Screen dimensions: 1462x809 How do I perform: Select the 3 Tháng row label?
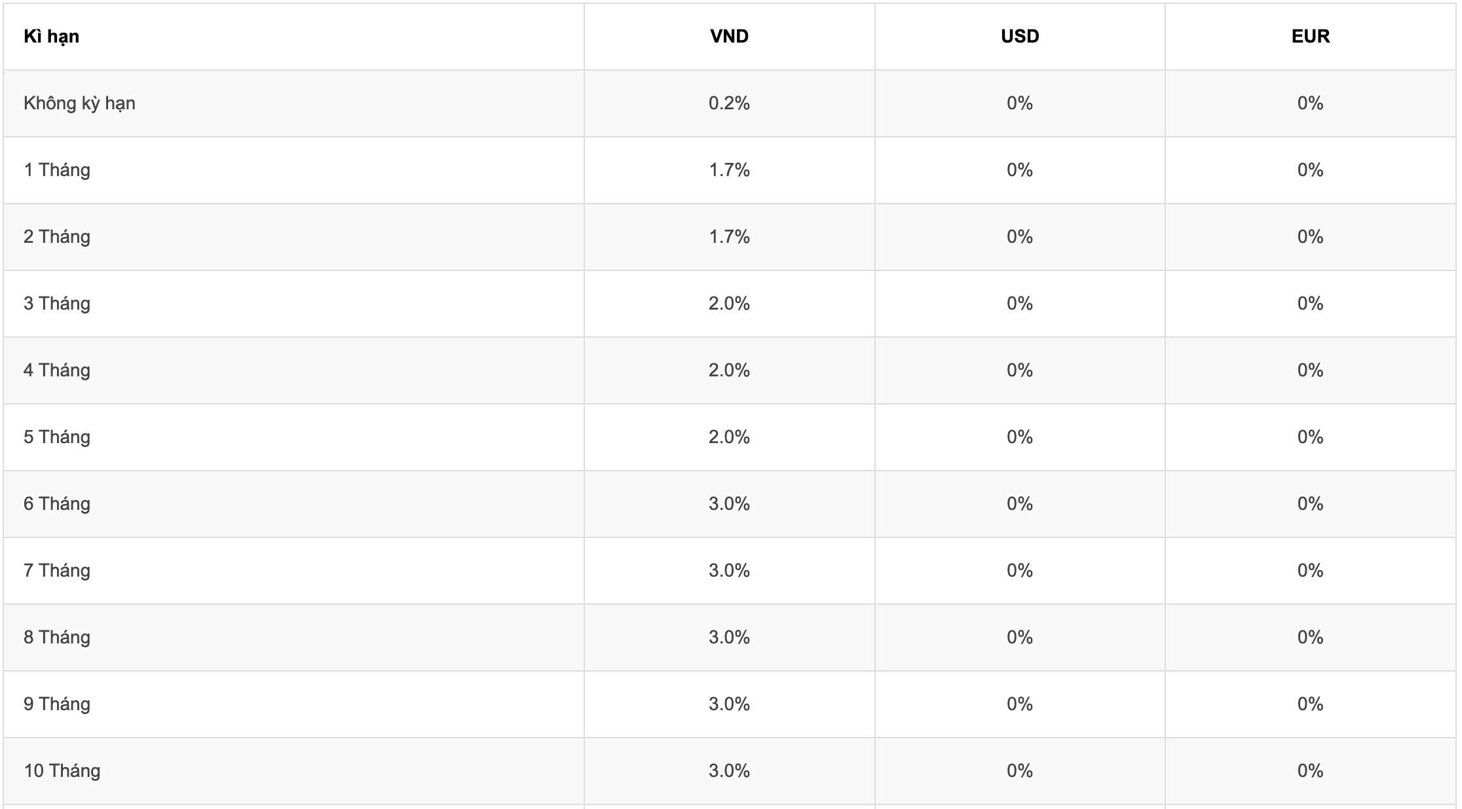[x=57, y=304]
